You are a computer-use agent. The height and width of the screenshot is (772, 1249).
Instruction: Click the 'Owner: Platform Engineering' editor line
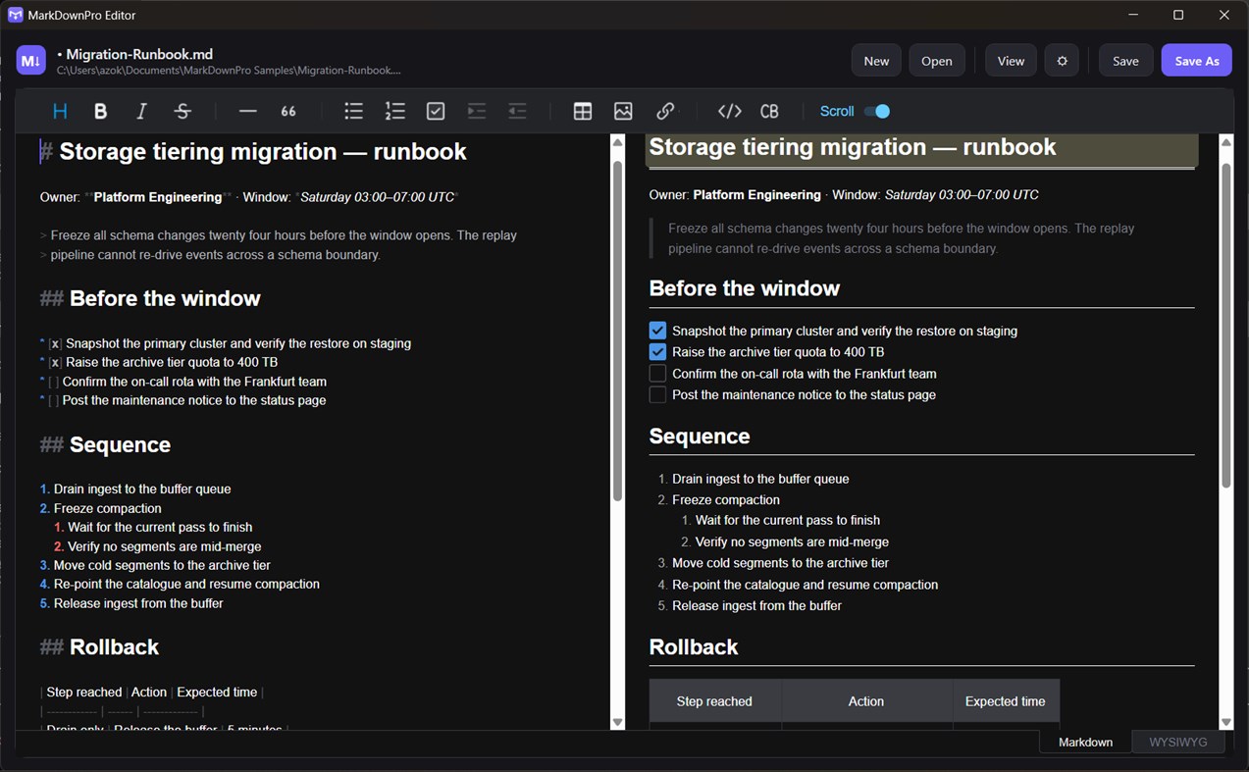pyautogui.click(x=248, y=197)
